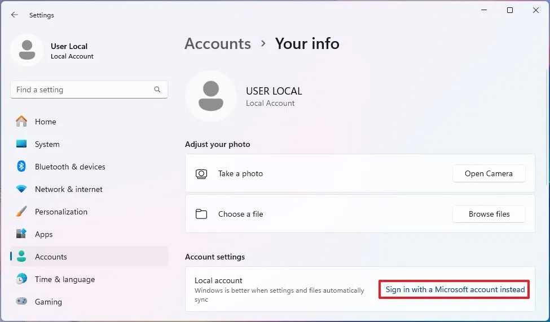
Task: Click the Apps icon in the sidebar
Action: click(21, 234)
